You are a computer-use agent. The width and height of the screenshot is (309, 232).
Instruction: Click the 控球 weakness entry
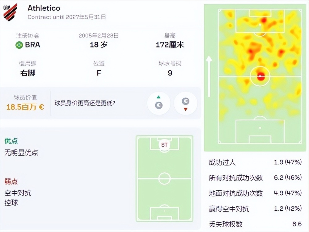[x=11, y=203]
